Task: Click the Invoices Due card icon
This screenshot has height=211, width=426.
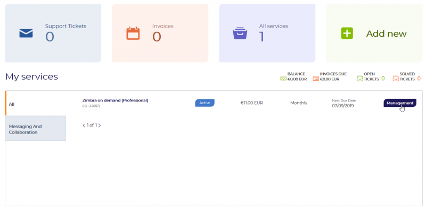Action: [x=316, y=79]
